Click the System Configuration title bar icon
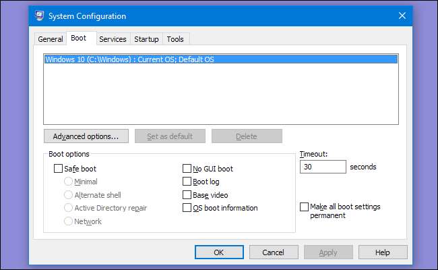 coord(40,16)
